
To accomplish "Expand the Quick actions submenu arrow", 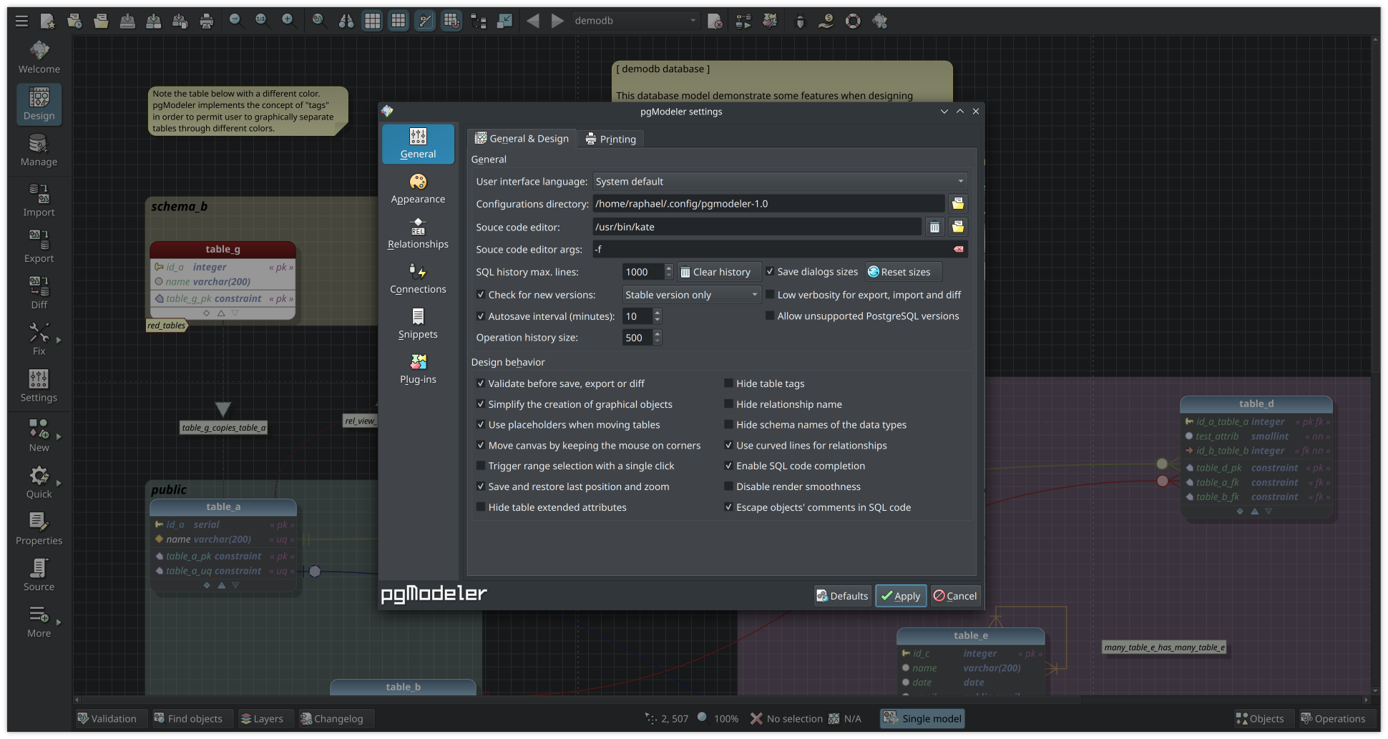I will tap(59, 483).
